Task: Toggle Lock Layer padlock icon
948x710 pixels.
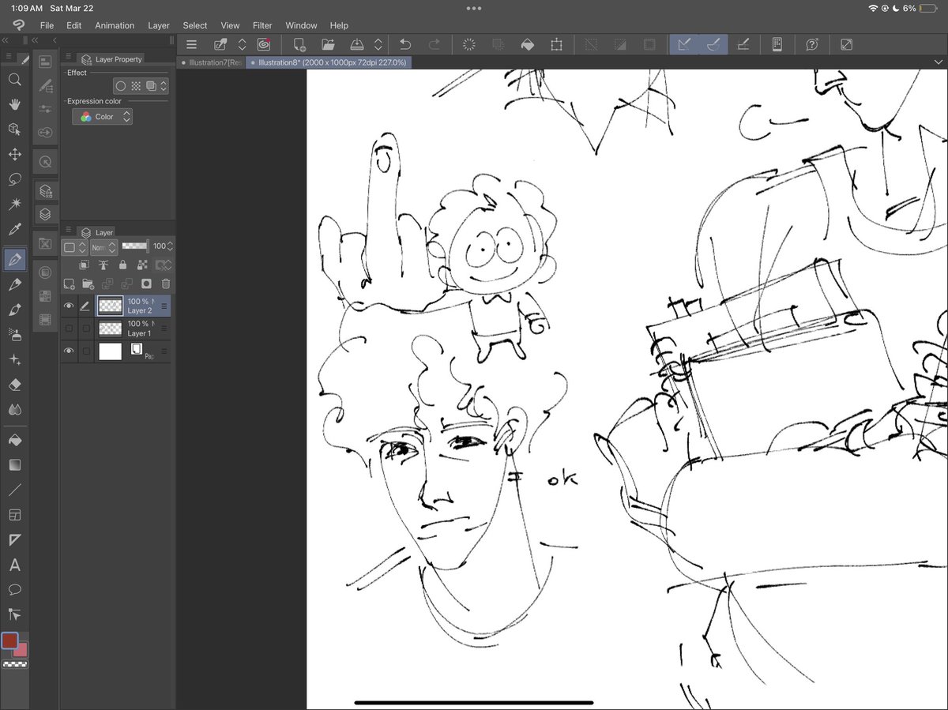Action: coord(122,265)
